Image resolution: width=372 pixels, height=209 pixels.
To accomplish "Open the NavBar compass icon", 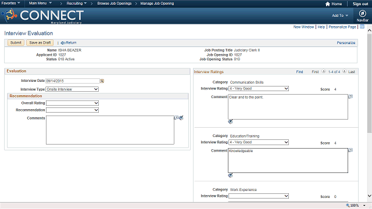I will coord(362,13).
